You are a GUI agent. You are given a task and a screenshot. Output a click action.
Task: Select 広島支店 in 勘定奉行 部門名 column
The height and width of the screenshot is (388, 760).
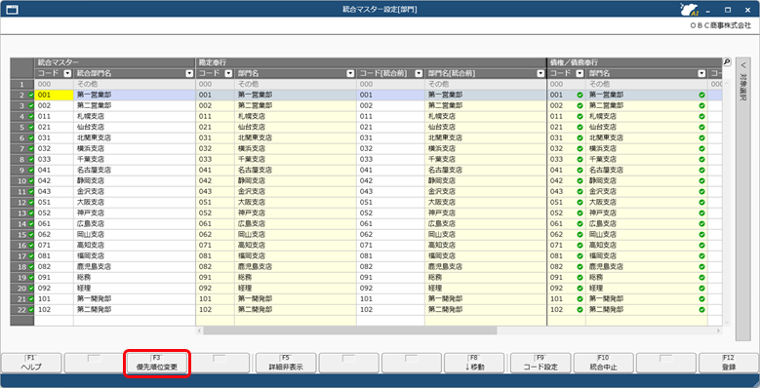tap(296, 223)
